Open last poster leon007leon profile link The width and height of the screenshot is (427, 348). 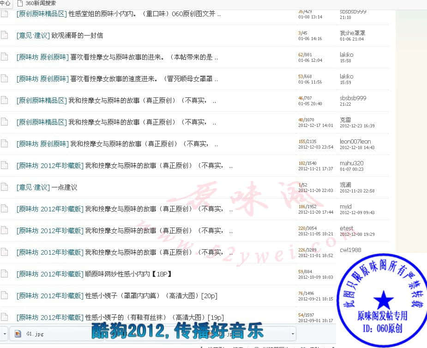355,141
